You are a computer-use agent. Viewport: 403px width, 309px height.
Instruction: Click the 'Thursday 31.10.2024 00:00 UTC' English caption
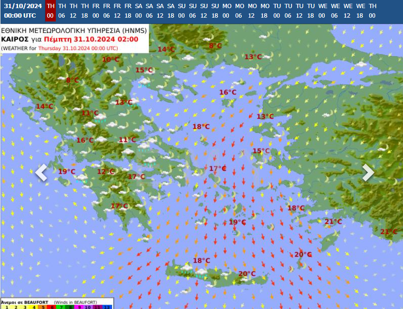(77, 48)
